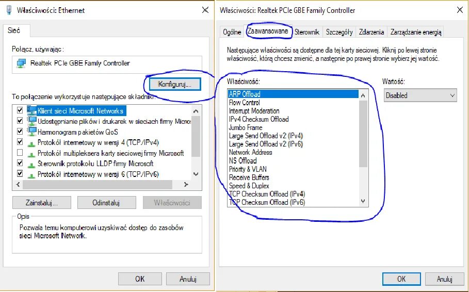The height and width of the screenshot is (292, 469).
Task: Select TCP Checksum Offload (IPv4) property
Action: pos(293,194)
